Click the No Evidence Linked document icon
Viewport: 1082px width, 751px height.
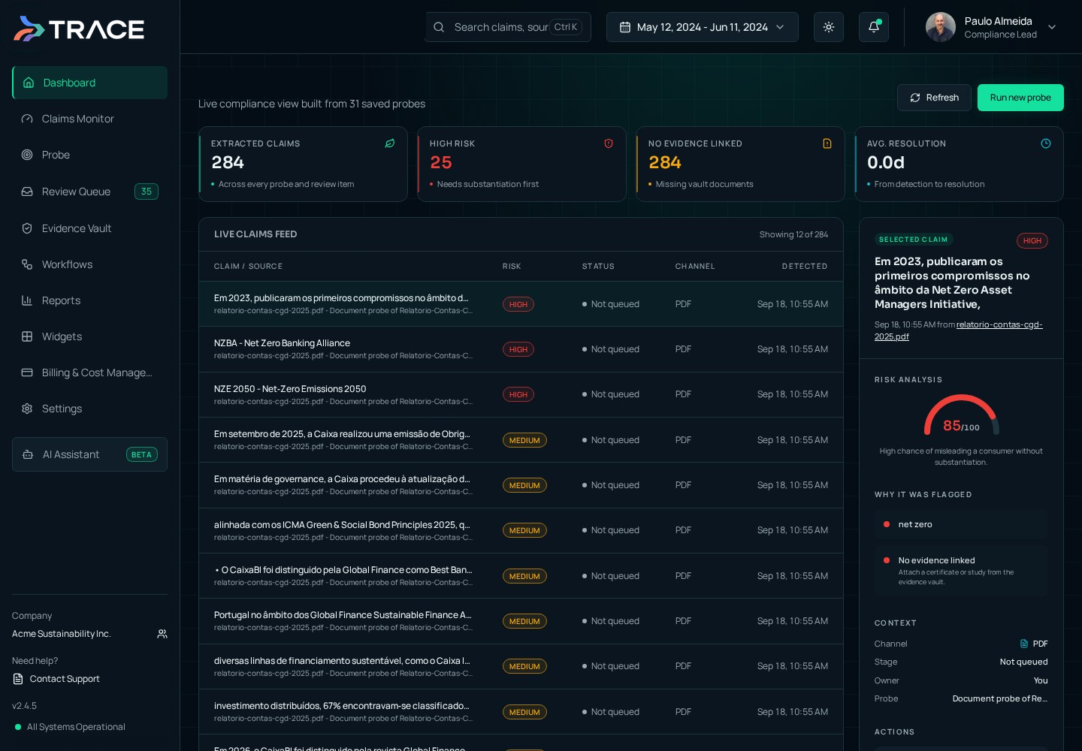(827, 143)
